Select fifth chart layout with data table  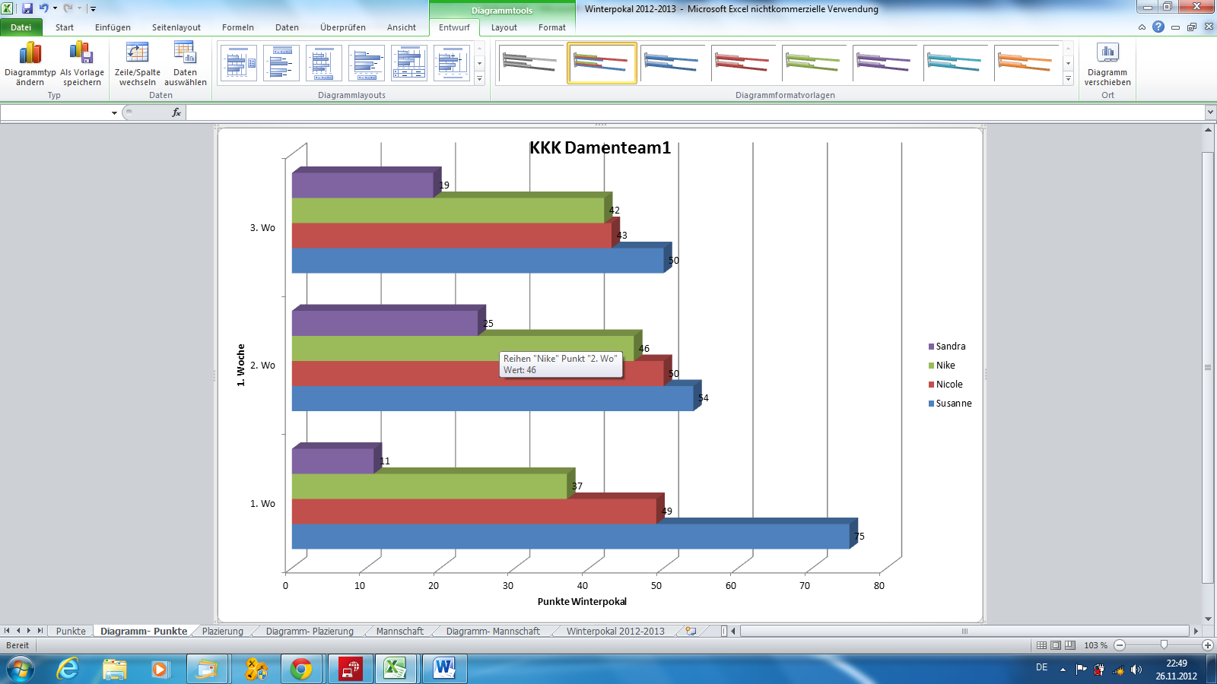(409, 63)
